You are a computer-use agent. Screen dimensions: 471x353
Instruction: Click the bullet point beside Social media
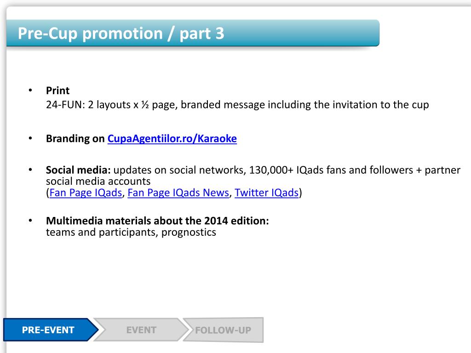point(30,170)
